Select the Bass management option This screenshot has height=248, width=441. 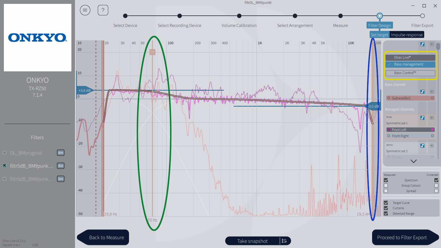pyautogui.click(x=410, y=64)
